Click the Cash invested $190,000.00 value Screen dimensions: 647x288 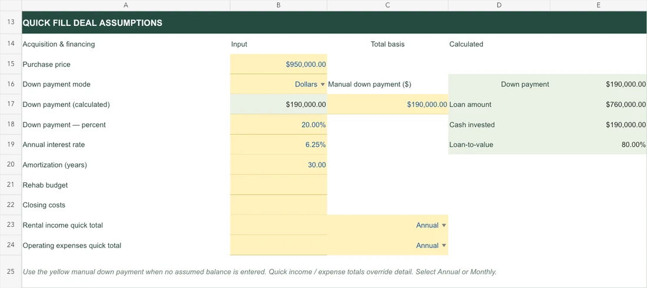(626, 125)
